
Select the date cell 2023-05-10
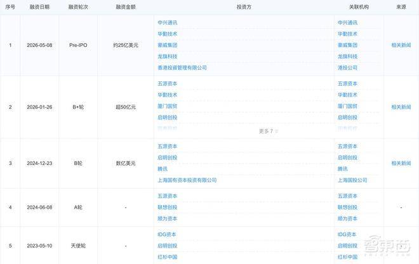point(39,246)
